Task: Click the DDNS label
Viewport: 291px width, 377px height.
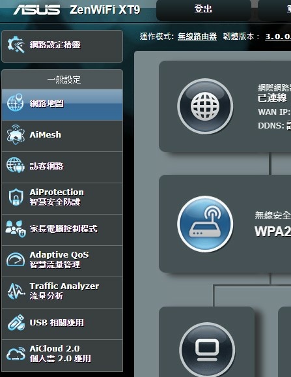Action: 271,125
